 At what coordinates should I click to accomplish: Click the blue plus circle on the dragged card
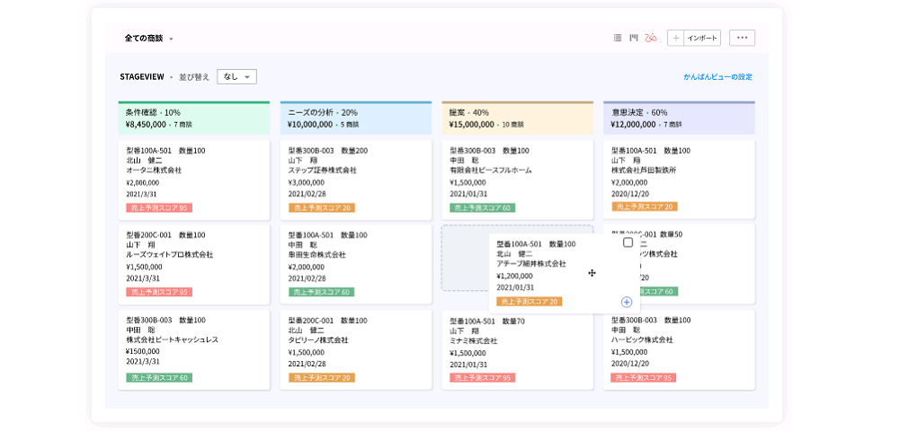627,302
